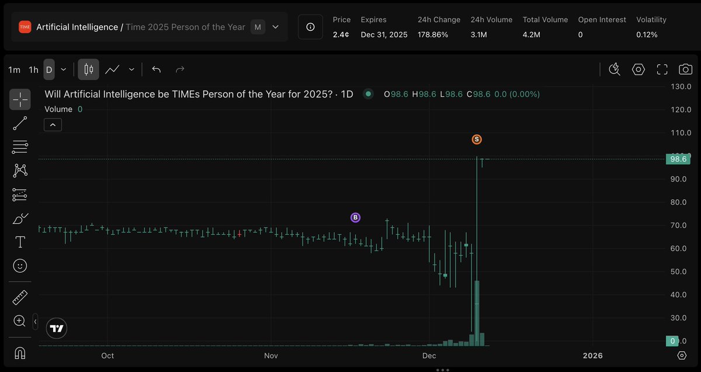Collapse the drawing toolbar side arrow

pos(35,321)
